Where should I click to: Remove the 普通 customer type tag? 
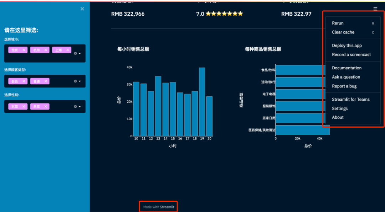[45, 81]
